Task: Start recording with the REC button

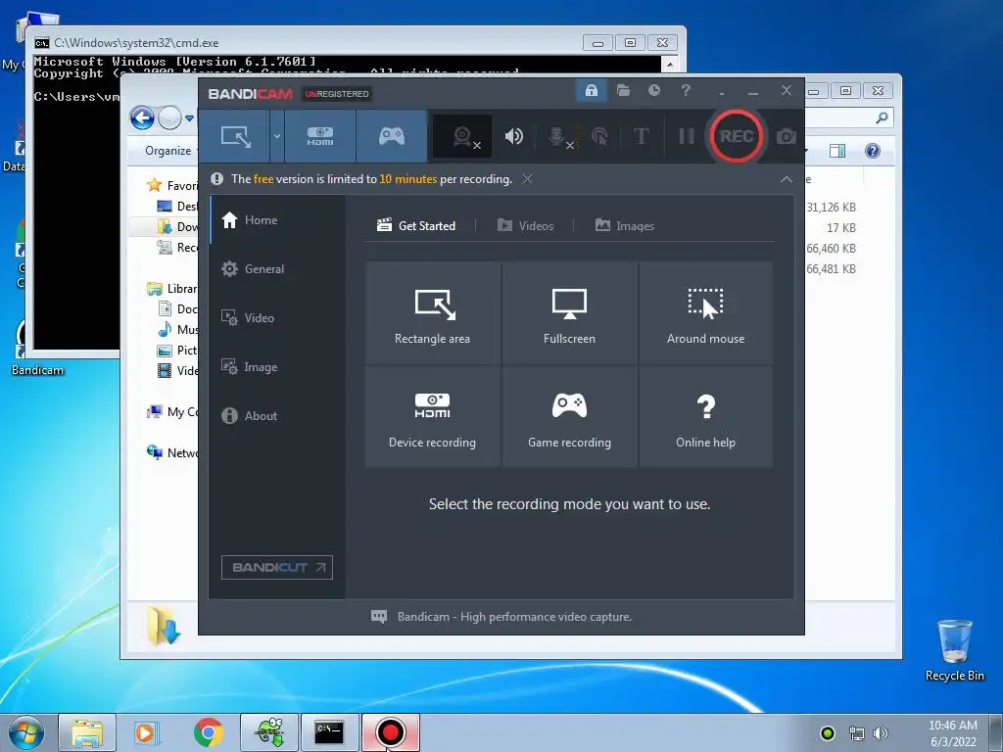Action: click(737, 136)
